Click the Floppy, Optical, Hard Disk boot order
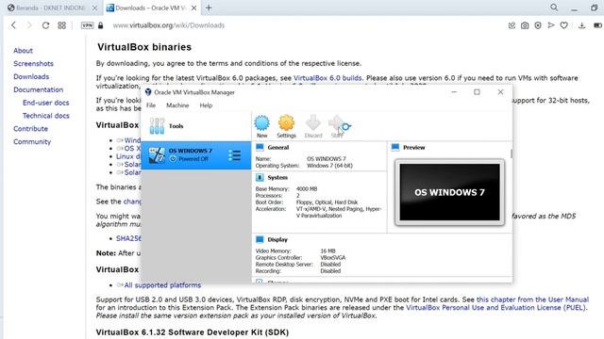 click(x=327, y=202)
